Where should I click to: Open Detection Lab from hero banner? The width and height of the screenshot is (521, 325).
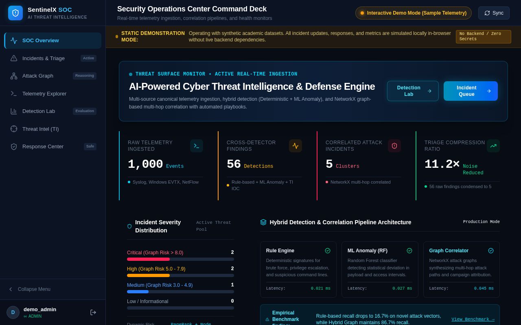[x=413, y=91]
